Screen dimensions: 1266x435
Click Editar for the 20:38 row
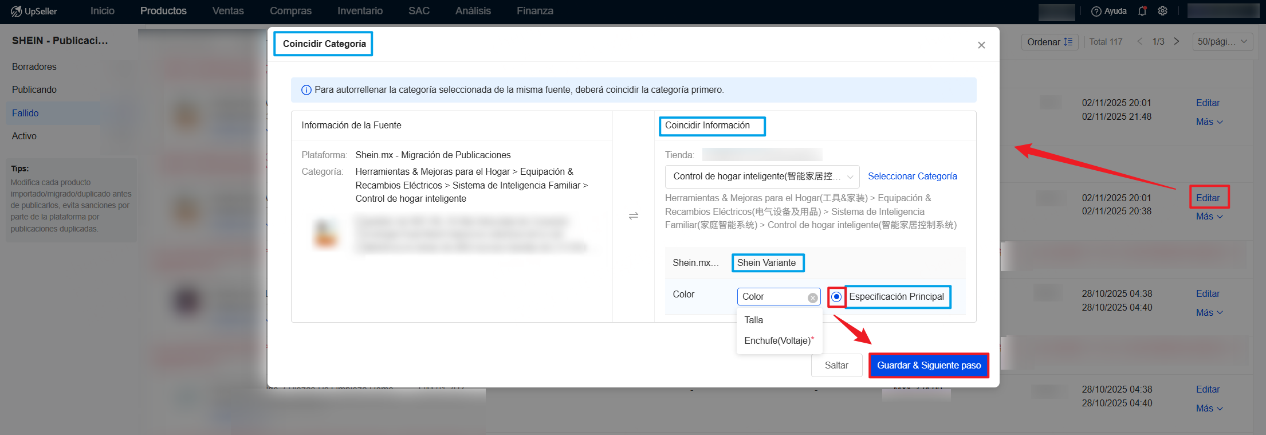[x=1208, y=198]
